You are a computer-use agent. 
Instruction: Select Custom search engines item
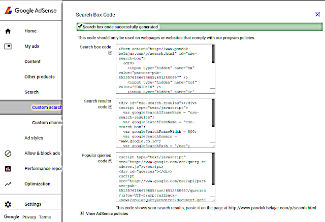pos(47,107)
